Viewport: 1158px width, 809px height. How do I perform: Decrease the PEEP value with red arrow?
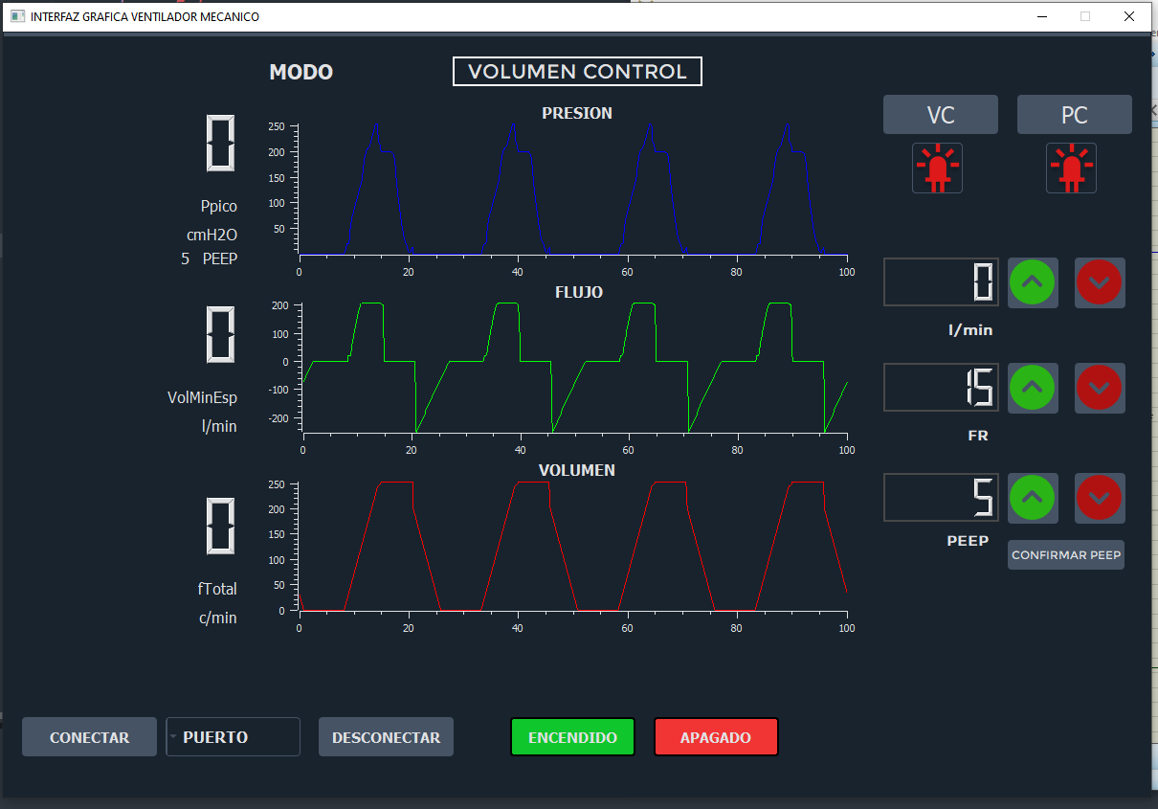1100,498
